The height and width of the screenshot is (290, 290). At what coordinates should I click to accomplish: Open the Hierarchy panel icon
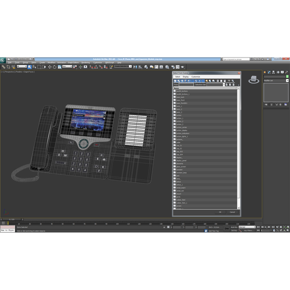pyautogui.click(x=273, y=72)
